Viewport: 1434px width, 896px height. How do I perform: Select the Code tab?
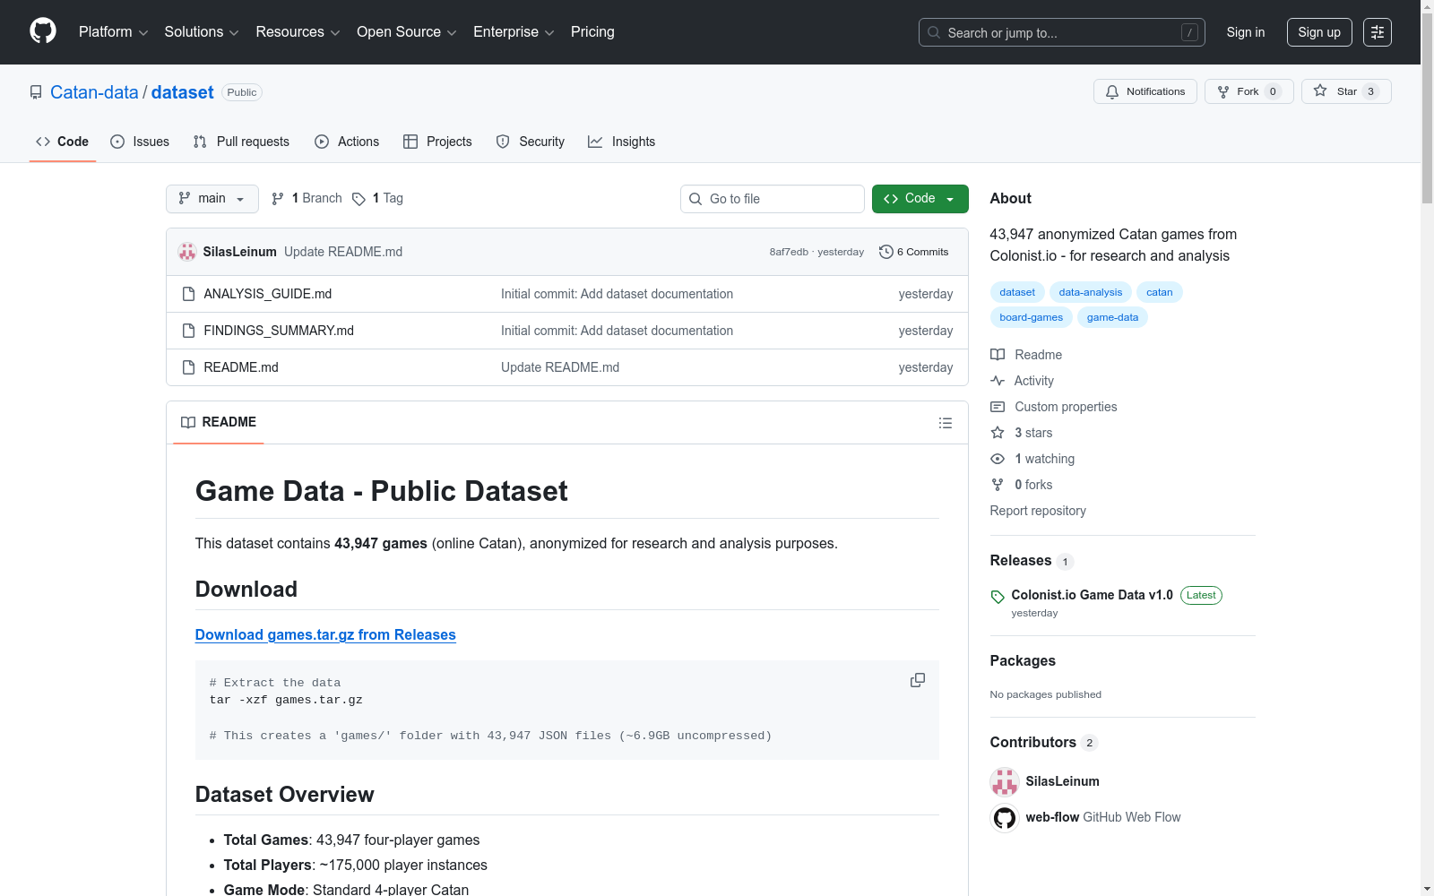pyautogui.click(x=63, y=142)
